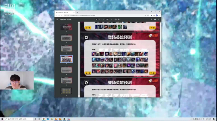Click the refresh icon on slide 5

pos(86,83)
